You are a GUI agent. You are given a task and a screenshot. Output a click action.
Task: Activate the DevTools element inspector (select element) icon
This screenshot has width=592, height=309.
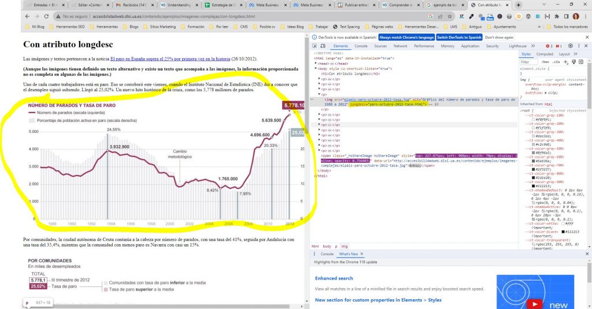(x=314, y=46)
